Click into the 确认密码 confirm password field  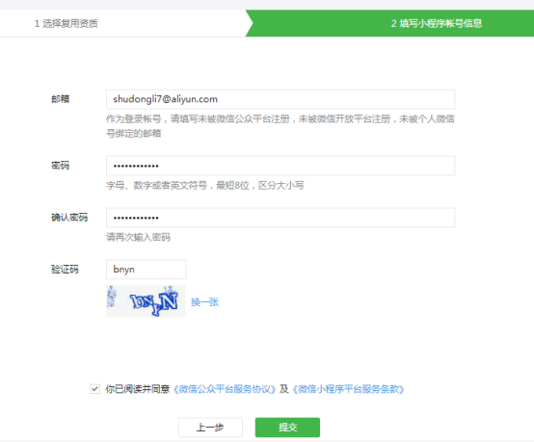(280, 218)
